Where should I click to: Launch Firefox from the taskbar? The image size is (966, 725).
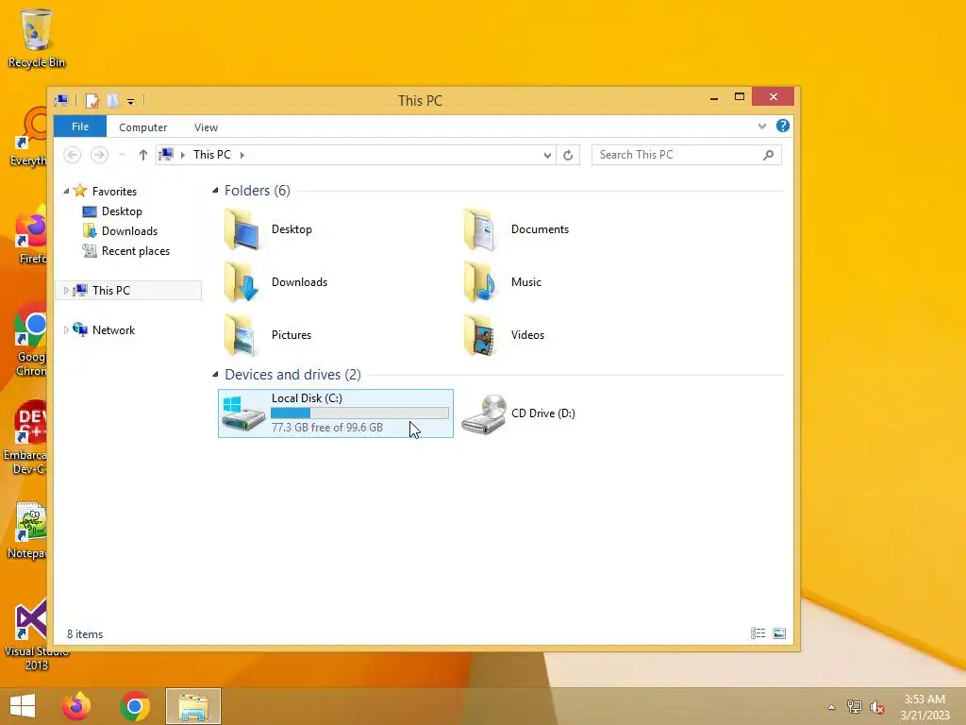[x=76, y=706]
